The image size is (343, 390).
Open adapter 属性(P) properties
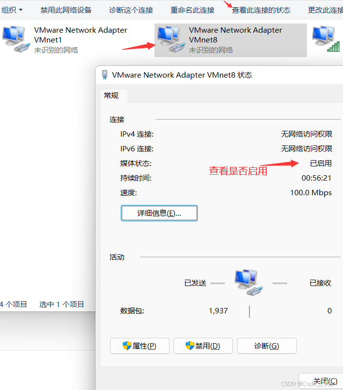(140, 346)
